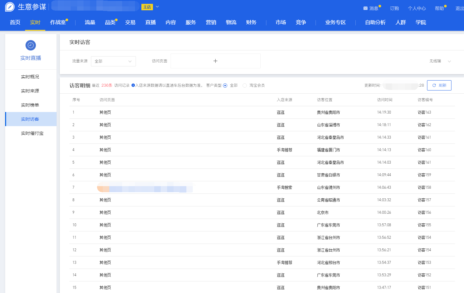Click the 访问时间 column header
The height and width of the screenshot is (293, 464).
[385, 100]
